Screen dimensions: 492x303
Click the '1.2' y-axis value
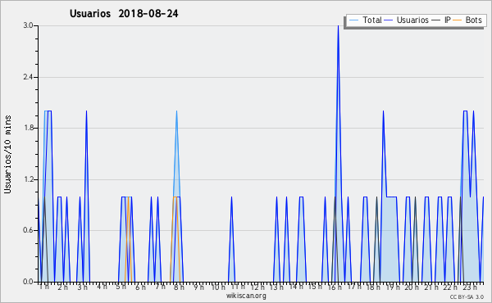(28, 179)
